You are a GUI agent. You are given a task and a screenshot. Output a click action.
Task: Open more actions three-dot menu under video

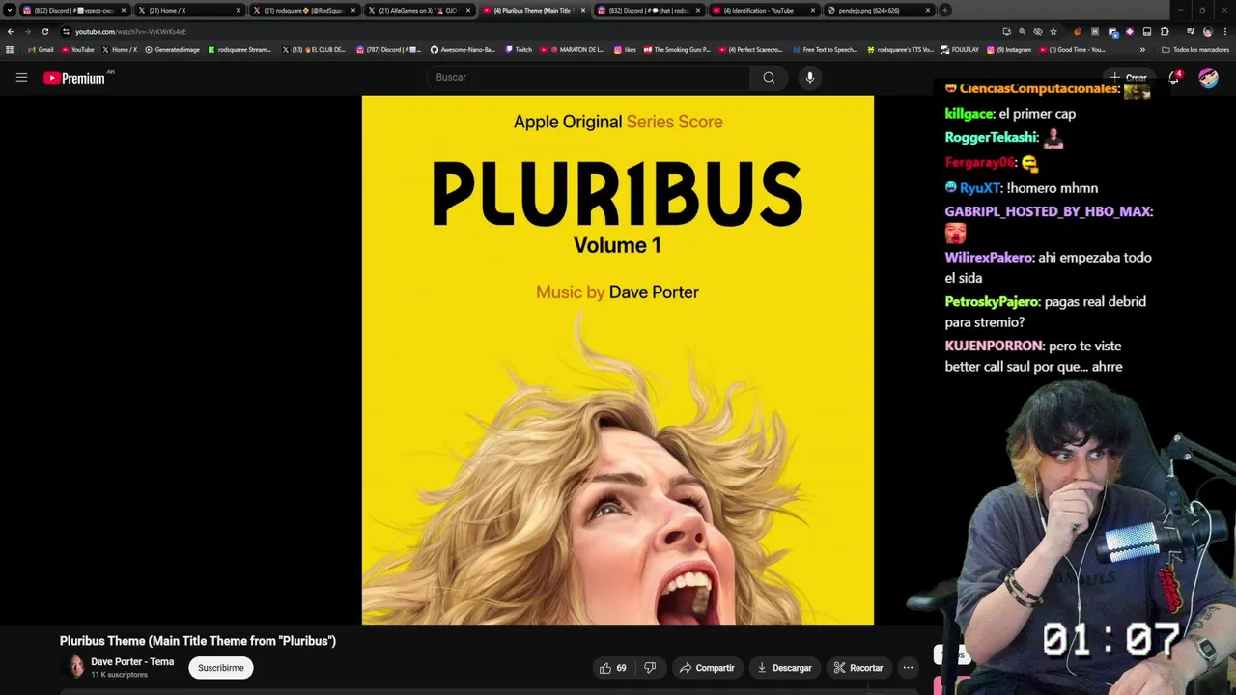(908, 668)
